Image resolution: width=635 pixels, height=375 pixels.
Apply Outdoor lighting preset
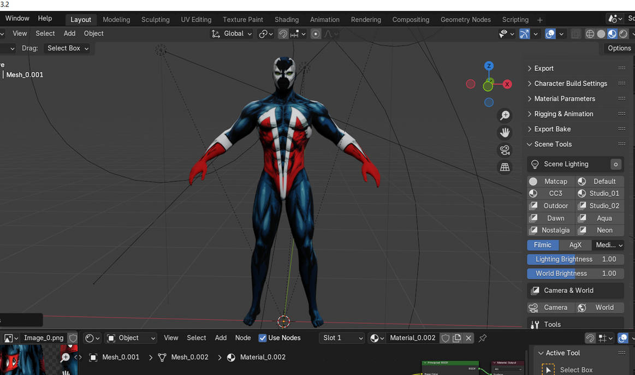(551, 206)
